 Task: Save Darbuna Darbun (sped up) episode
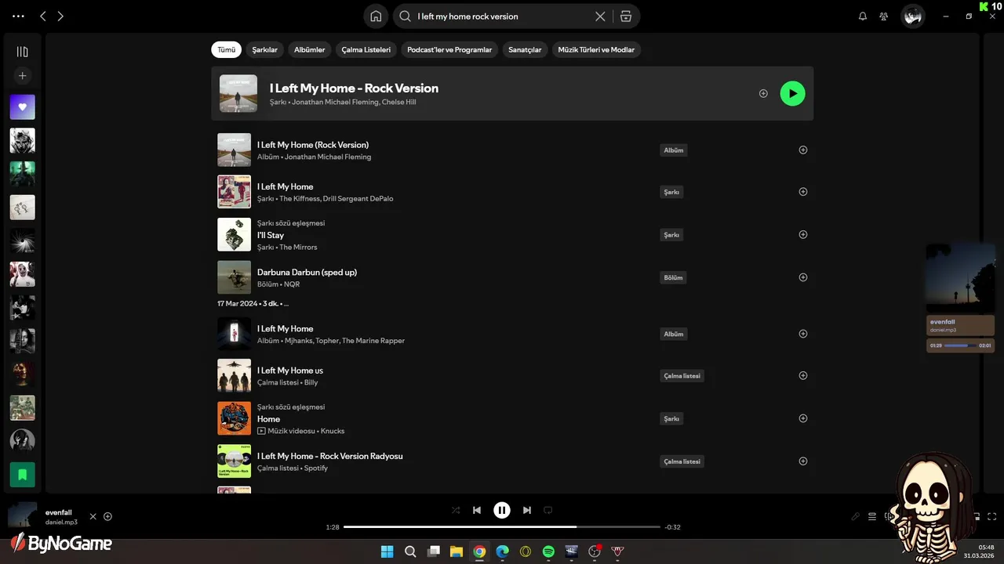click(802, 277)
